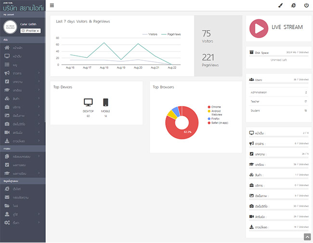Open the Internet Explorer website icon in header
Viewport: 313px width, 243px height.
click(294, 5)
